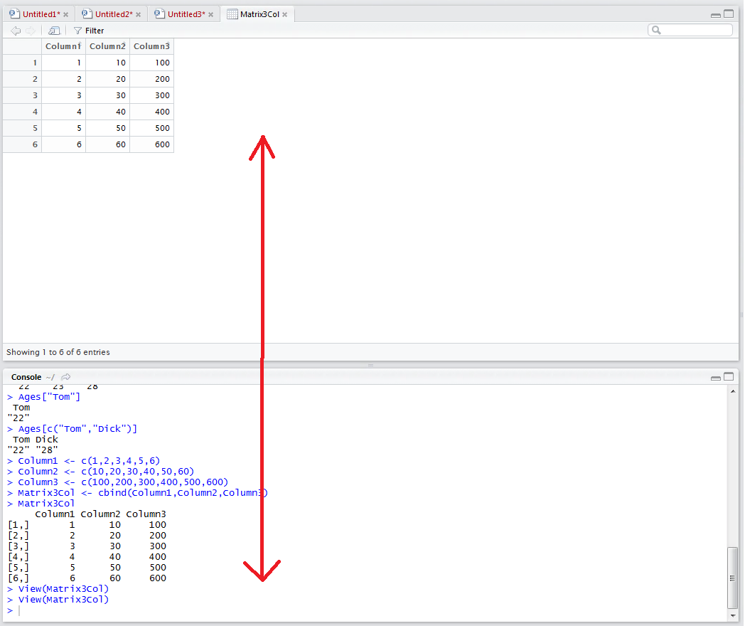The image size is (745, 626).
Task: Open the Filter option in viewer toolbar
Action: [x=89, y=31]
